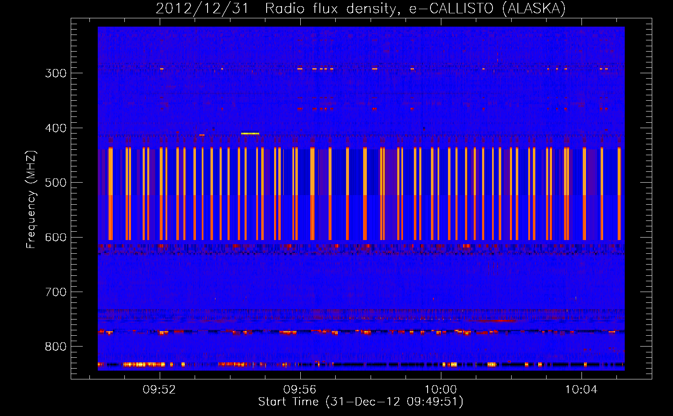Click the 800 frequency tick label
The width and height of the screenshot is (673, 416).
56,347
